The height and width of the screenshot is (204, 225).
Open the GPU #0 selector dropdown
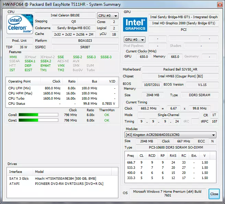coord(134,39)
